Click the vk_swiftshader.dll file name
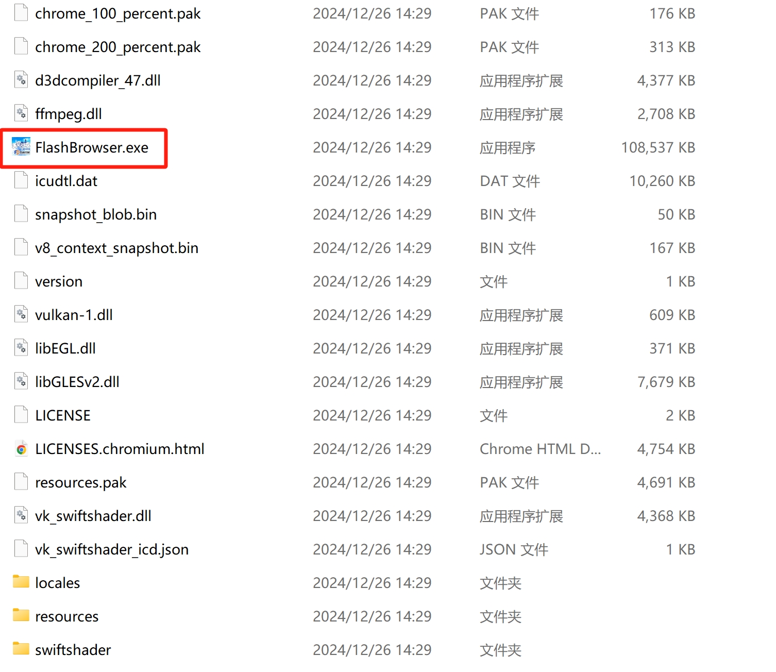This screenshot has height=672, width=776. (93, 516)
